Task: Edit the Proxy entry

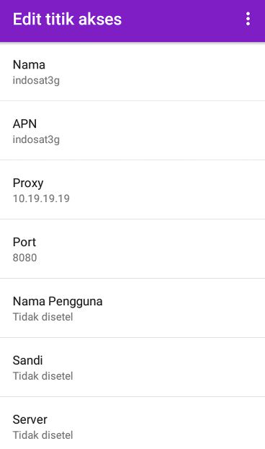Action: (132, 190)
